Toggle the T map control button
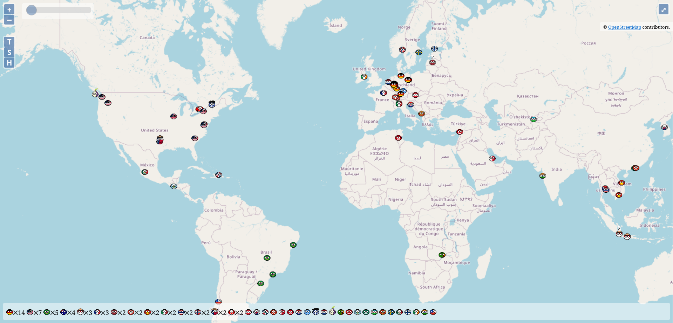Image resolution: width=673 pixels, height=323 pixels. point(9,42)
